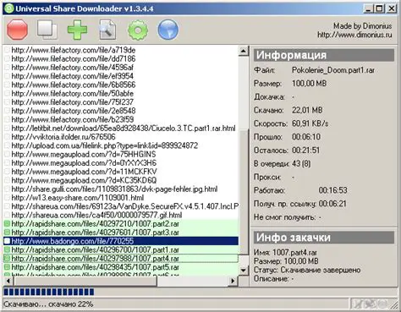The height and width of the screenshot is (312, 401).
Task: Open http://www.dimonius.ru link
Action: coord(354,35)
